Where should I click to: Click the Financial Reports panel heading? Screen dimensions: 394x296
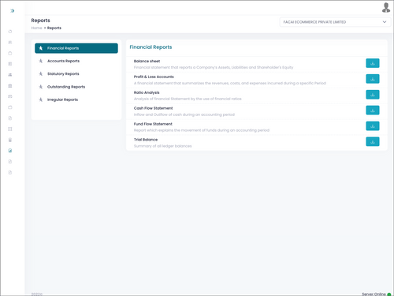point(151,47)
